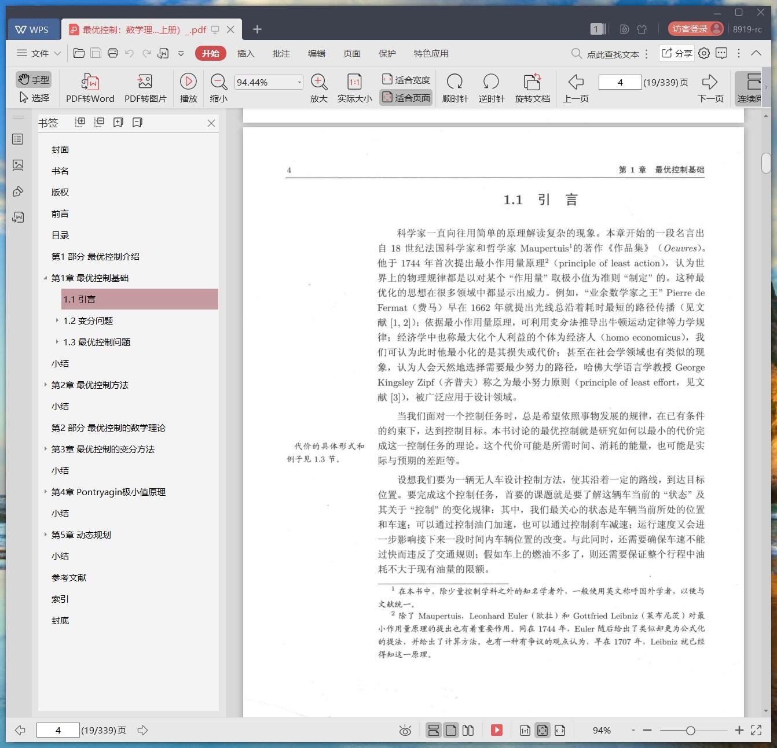Viewport: 777px width, 748px height.
Task: Open the 文件 menu
Action: pyautogui.click(x=39, y=53)
